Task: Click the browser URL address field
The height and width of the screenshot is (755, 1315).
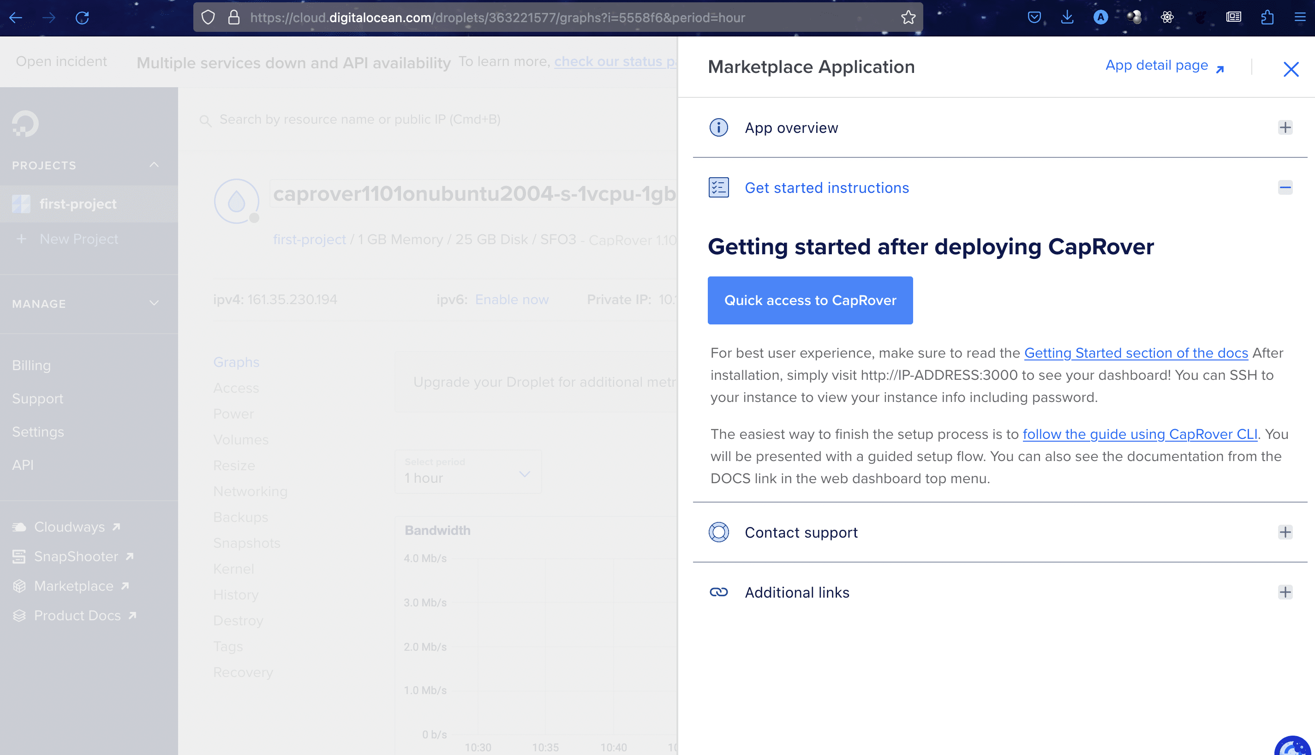Action: tap(518, 18)
